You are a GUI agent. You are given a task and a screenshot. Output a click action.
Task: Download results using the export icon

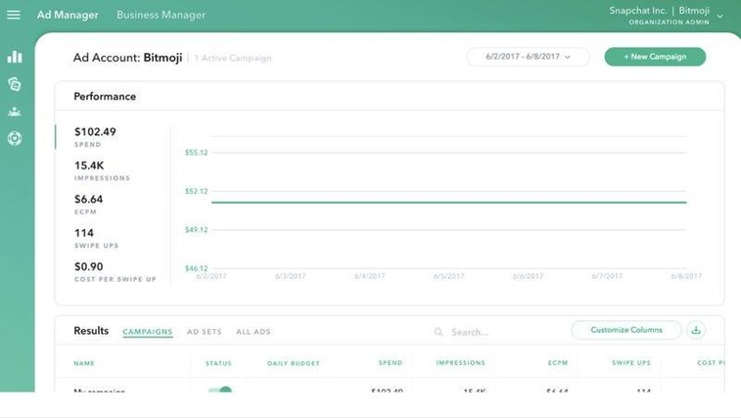696,330
